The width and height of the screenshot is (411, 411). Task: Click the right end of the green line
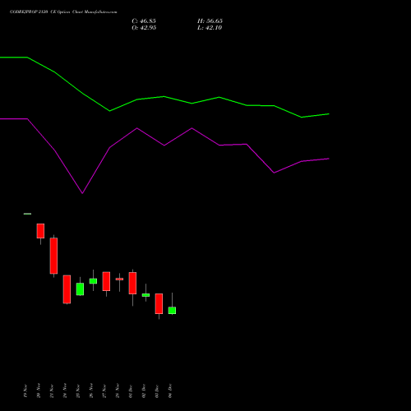[x=329, y=114]
